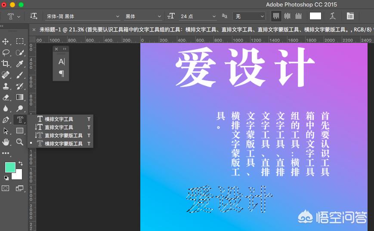
Task: Click the green macOS zoom button
Action: pyautogui.click(x=21, y=5)
